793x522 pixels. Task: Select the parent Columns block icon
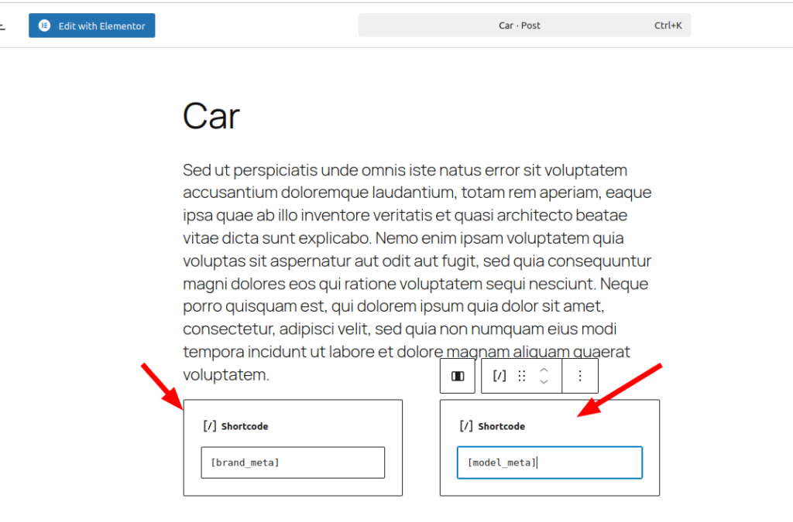458,376
